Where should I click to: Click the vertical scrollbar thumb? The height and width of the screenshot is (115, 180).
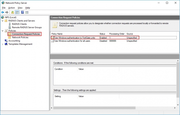(178, 80)
